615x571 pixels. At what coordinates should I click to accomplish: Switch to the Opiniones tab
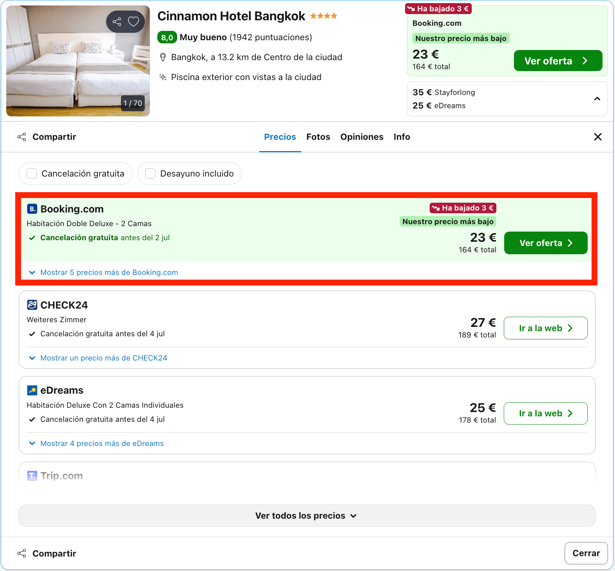(362, 137)
